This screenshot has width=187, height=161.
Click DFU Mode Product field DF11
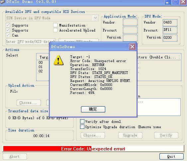point(170,30)
